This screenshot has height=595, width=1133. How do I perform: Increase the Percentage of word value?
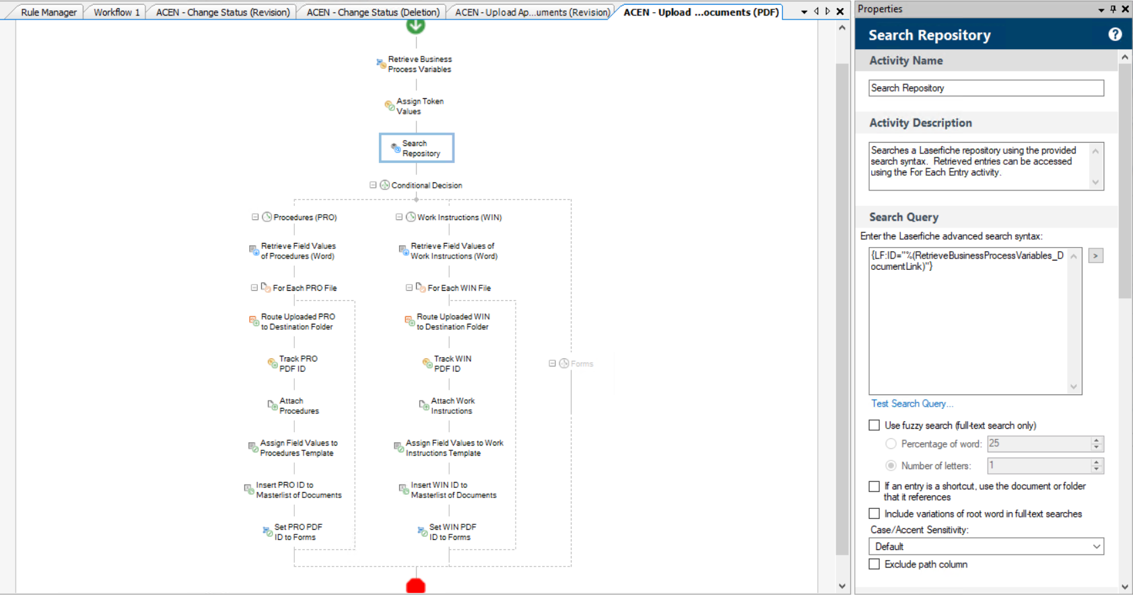(1097, 440)
